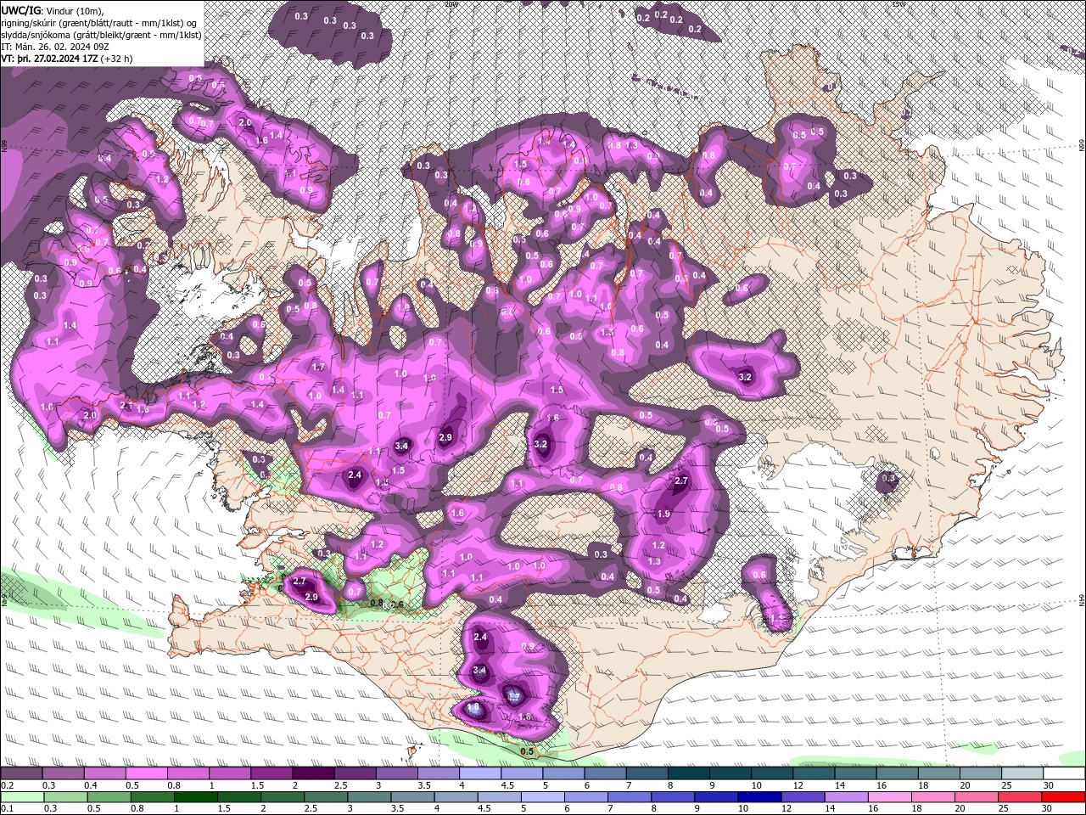Pick the darkest purple 2 swatch in upper legend row
1086x815 pixels.
(x=313, y=773)
